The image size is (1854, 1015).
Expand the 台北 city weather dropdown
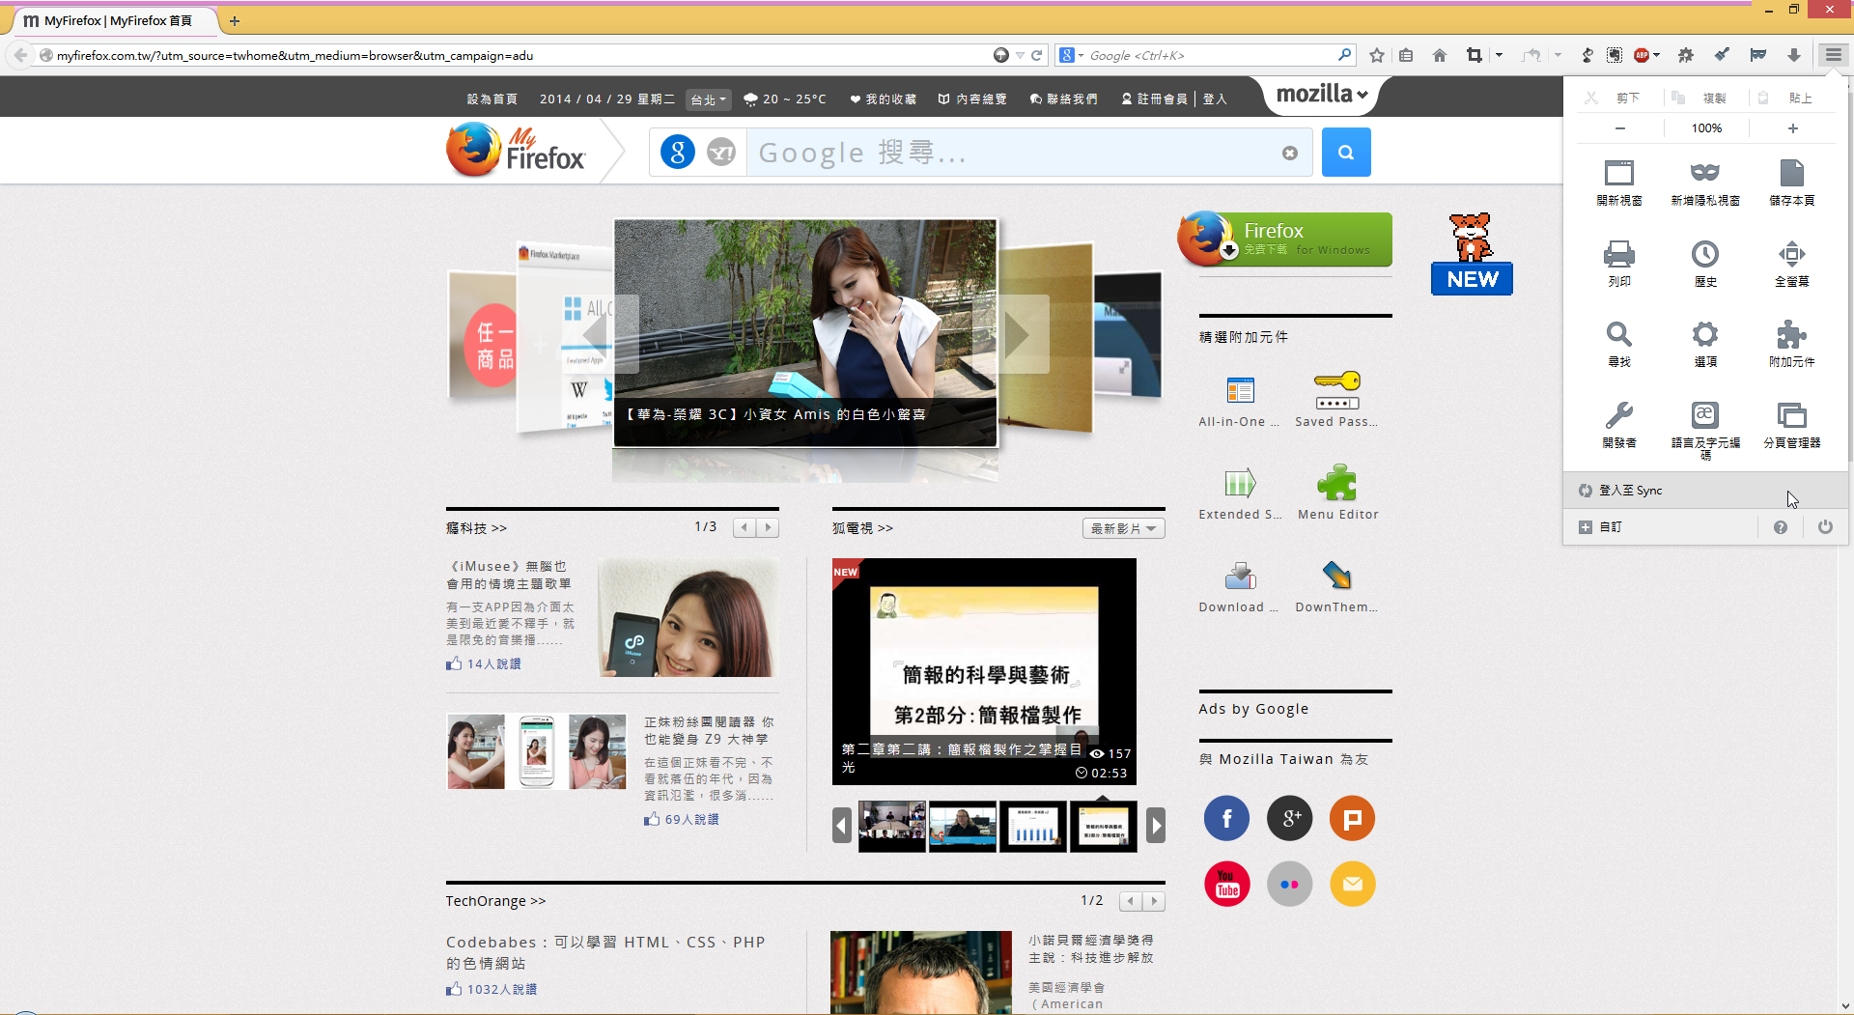[x=708, y=99]
